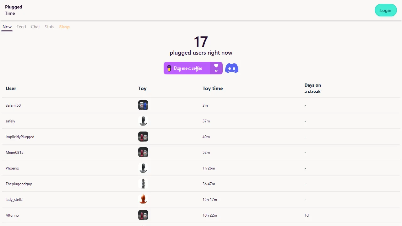Open user Meier0815's row entry
Image resolution: width=402 pixels, height=226 pixels.
(x=14, y=152)
